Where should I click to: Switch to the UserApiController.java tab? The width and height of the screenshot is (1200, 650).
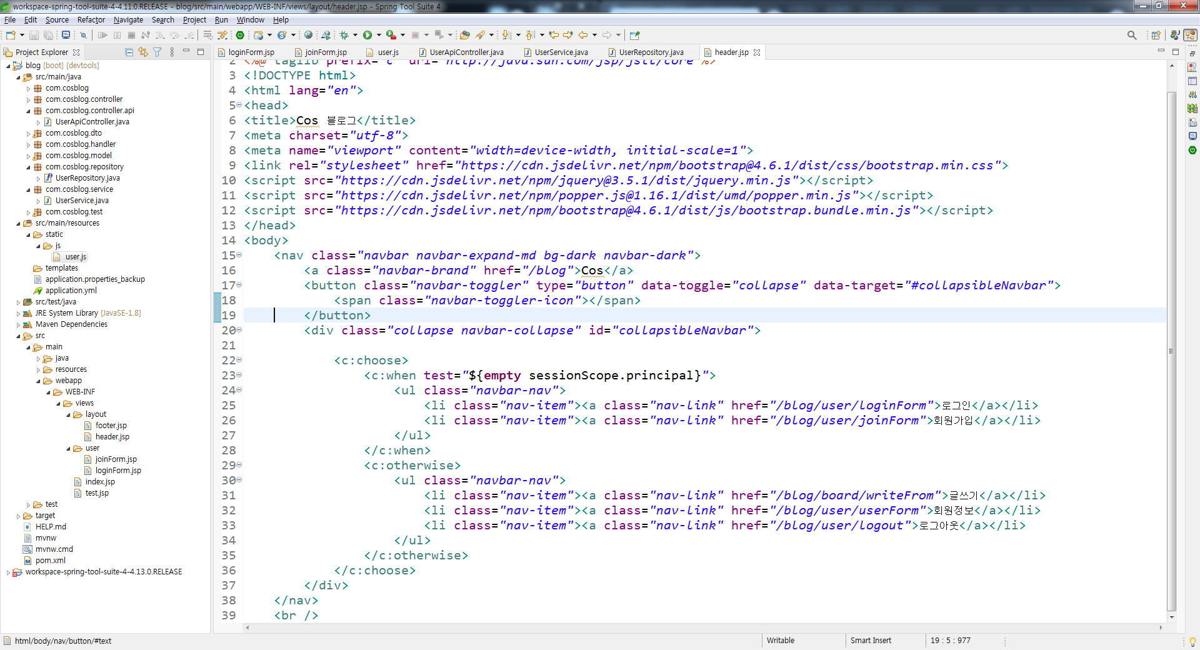(467, 52)
